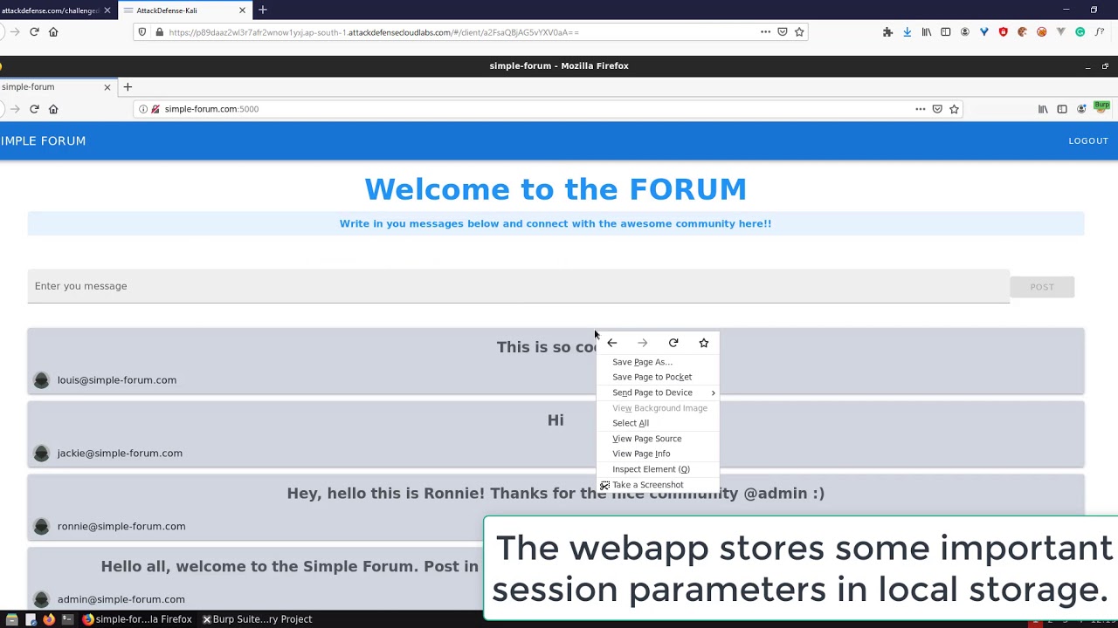Open a new tab in outer browser
The image size is (1118, 628).
(263, 10)
